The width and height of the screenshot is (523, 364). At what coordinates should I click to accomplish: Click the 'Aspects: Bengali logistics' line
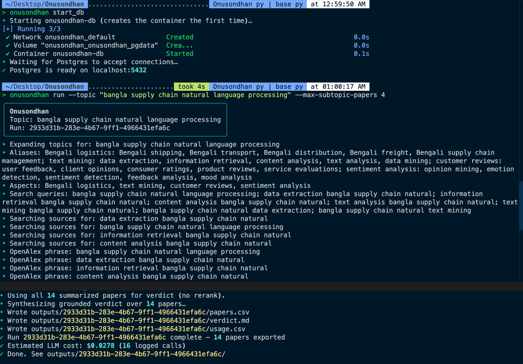point(160,185)
